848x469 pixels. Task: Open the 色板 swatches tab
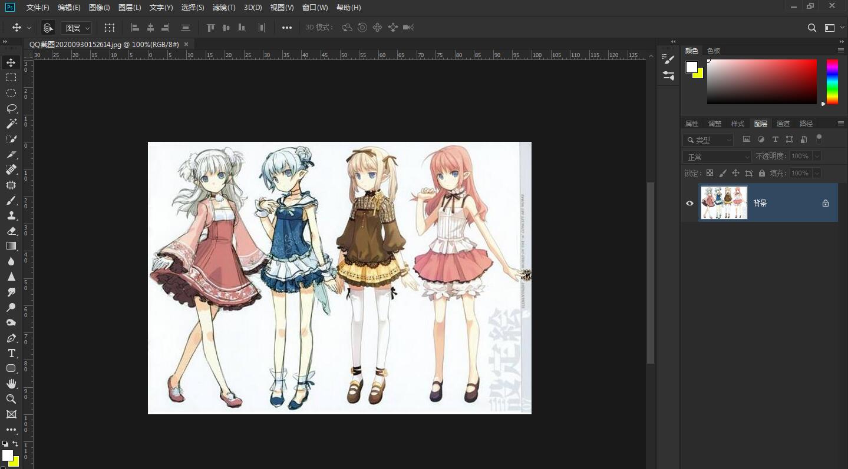[x=713, y=51]
